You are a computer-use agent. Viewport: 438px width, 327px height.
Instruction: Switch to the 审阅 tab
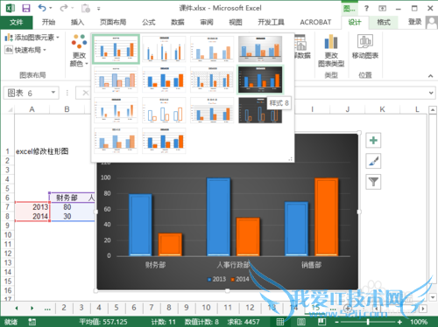(x=207, y=22)
